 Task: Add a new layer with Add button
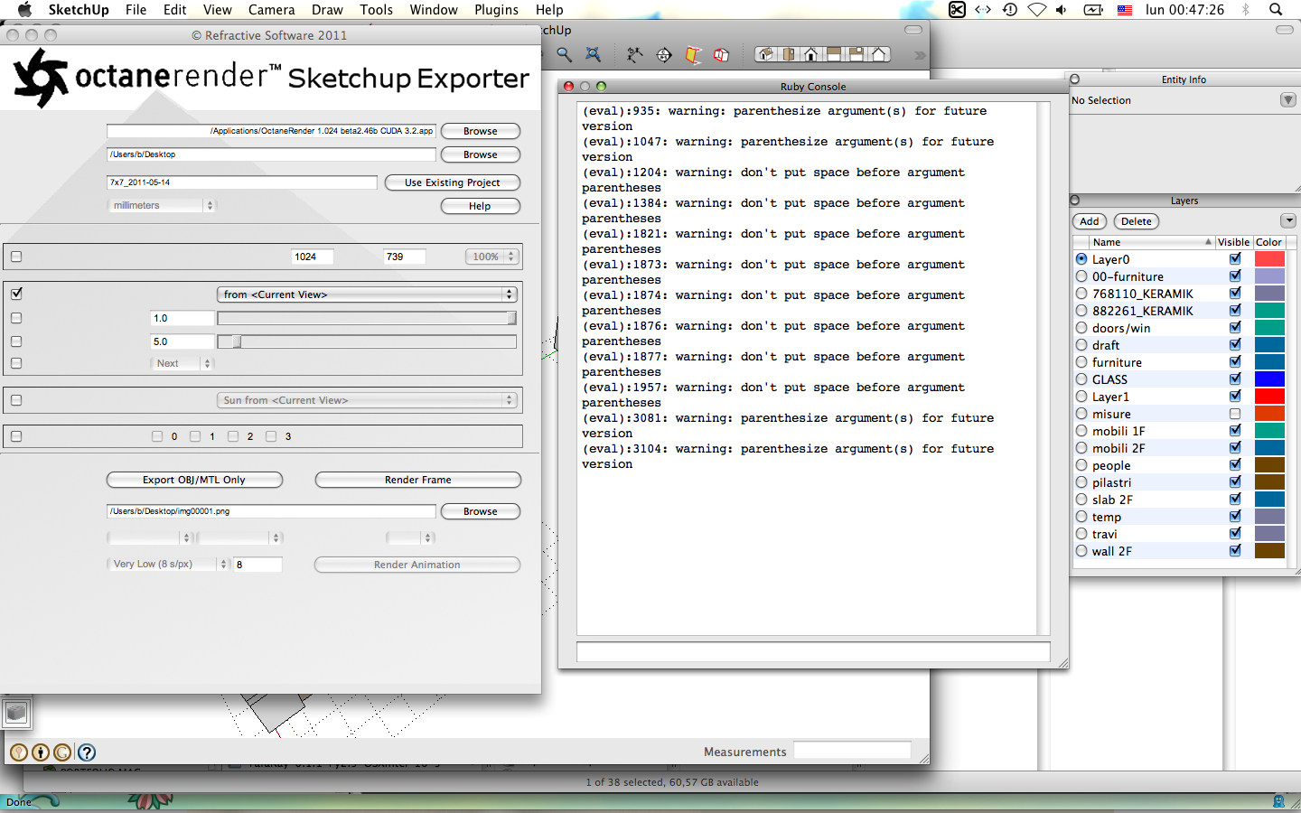pyautogui.click(x=1090, y=221)
